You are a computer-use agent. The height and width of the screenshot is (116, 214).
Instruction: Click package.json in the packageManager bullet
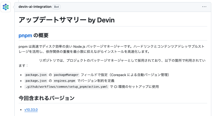36,75
